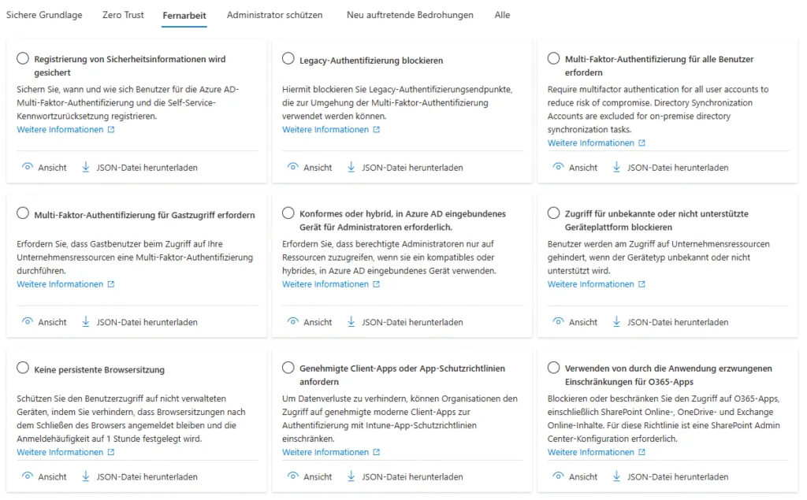The width and height of the screenshot is (807, 500).
Task: Click download icon in Genehmigte Client-Apps card
Action: pyautogui.click(x=351, y=476)
